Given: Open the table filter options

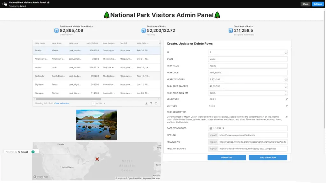Looking at the screenshot, I should click(x=151, y=103).
